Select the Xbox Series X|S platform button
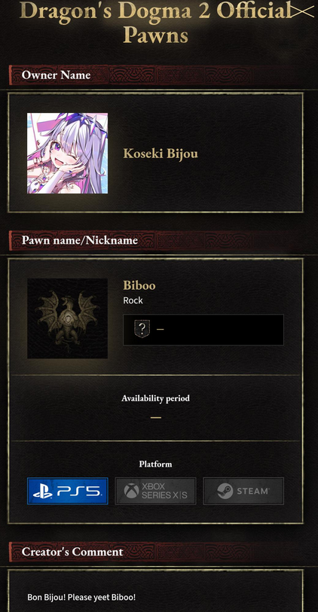Screen dimensions: 318x612 (155, 491)
